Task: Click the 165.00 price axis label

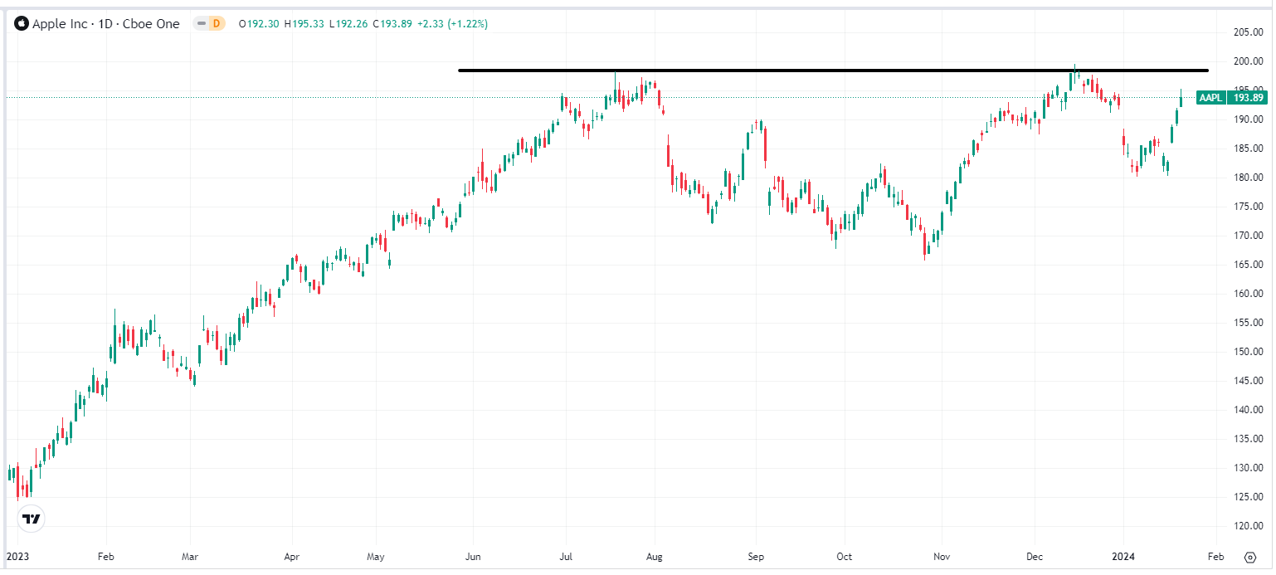Action: pyautogui.click(x=1248, y=265)
